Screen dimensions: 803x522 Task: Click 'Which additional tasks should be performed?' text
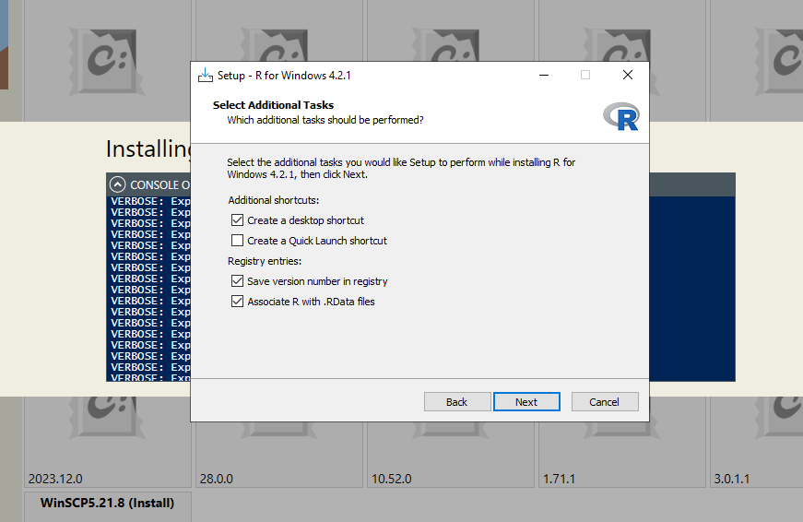coord(325,120)
